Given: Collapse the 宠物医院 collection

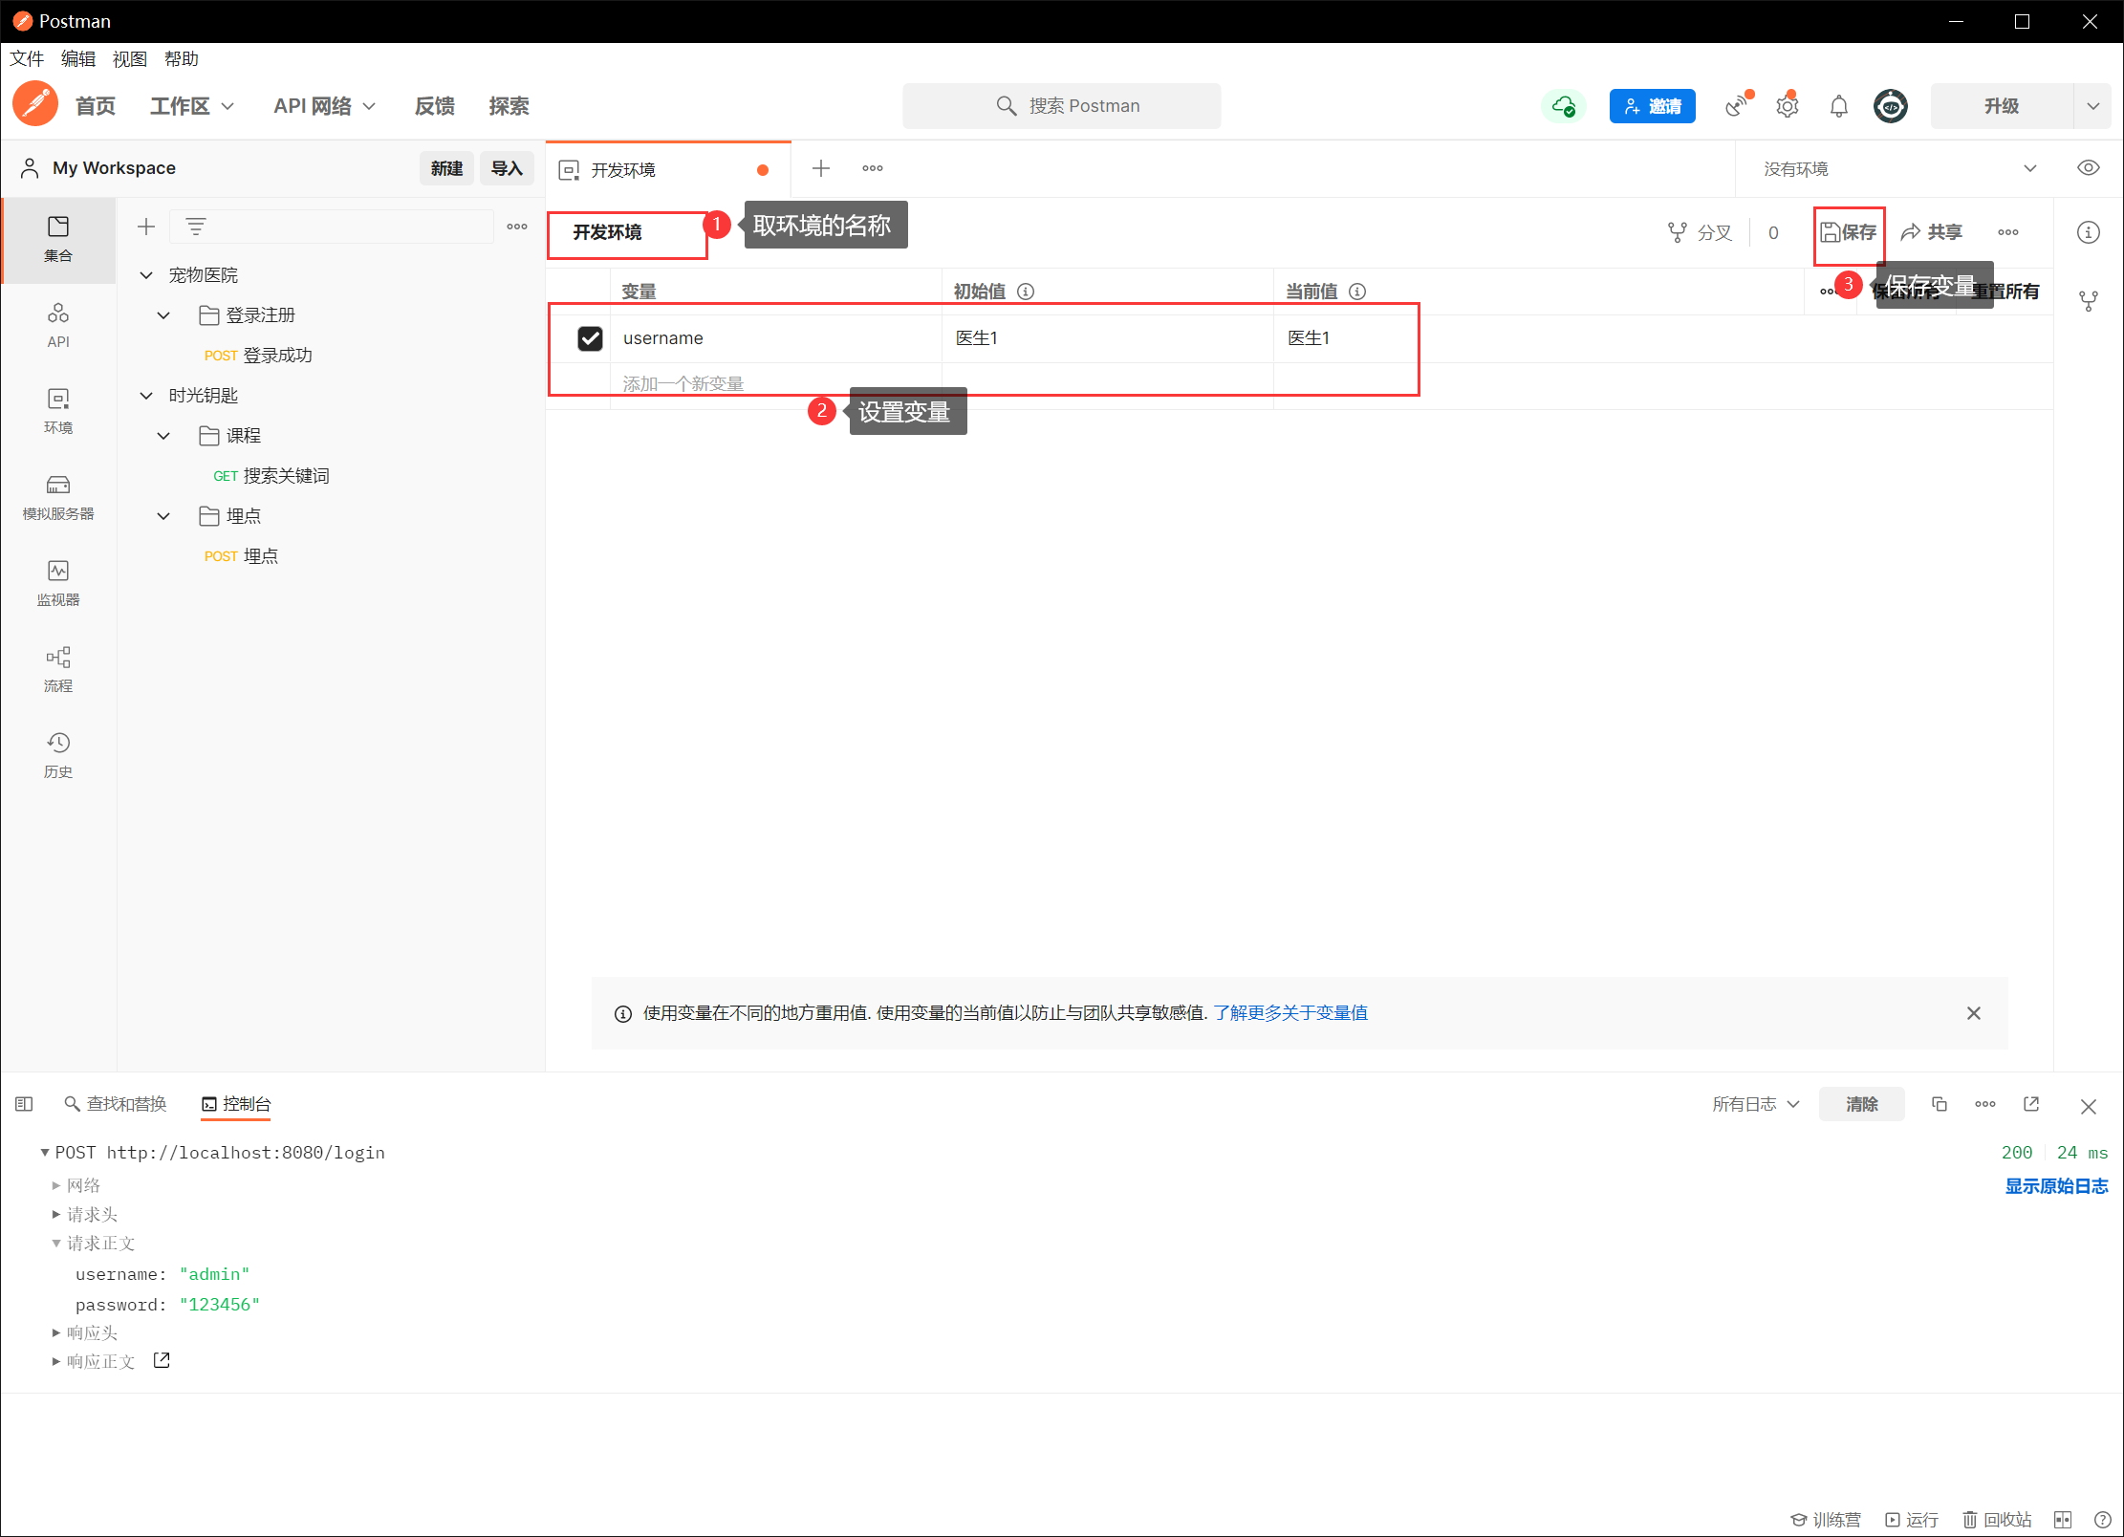Looking at the screenshot, I should (146, 275).
